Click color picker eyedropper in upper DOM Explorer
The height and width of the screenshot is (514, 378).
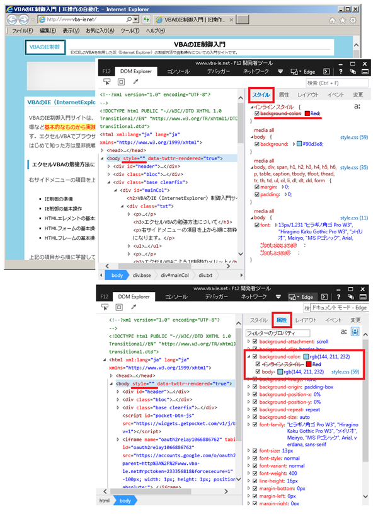pyautogui.click(x=135, y=81)
